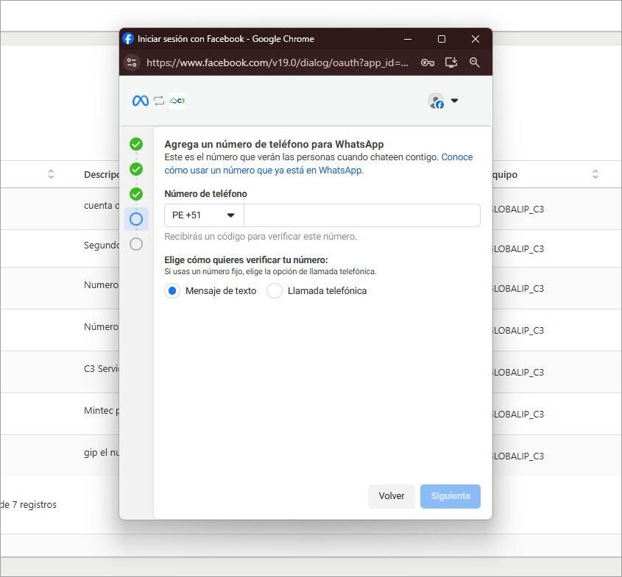Open the PE +51 country code dropdown
The height and width of the screenshot is (577, 622).
click(203, 215)
